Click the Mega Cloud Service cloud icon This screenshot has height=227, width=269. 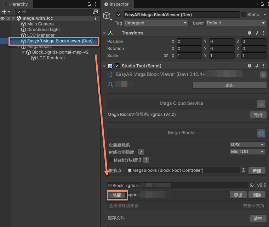click(261, 104)
